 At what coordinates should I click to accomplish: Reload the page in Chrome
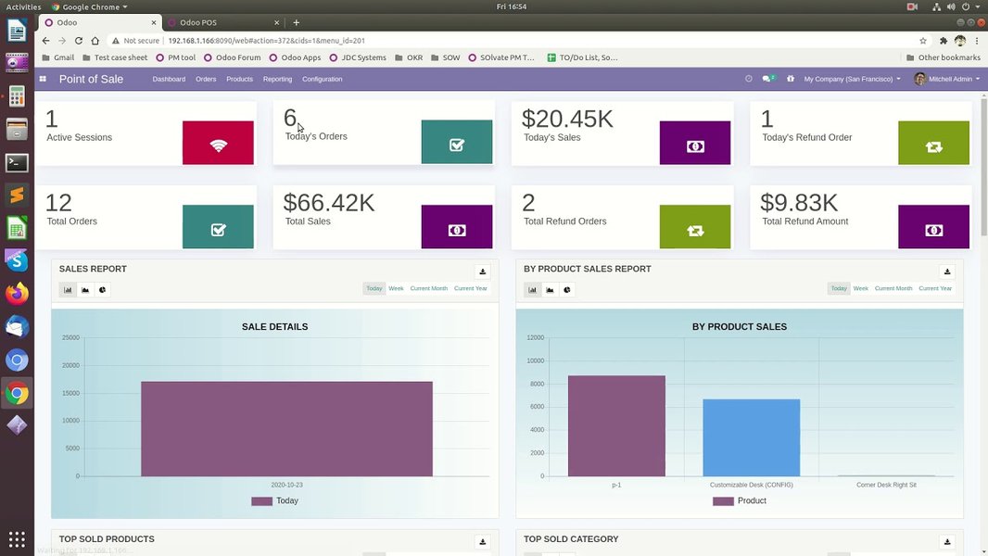pos(78,40)
